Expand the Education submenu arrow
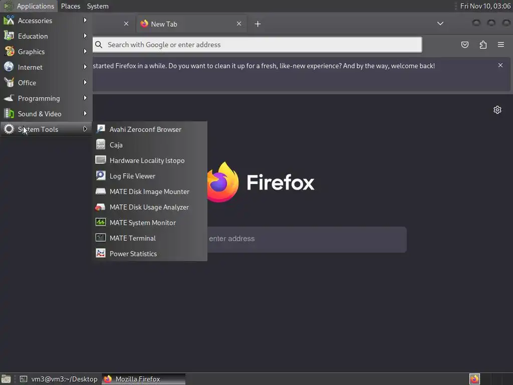The height and width of the screenshot is (385, 513). pos(85,36)
